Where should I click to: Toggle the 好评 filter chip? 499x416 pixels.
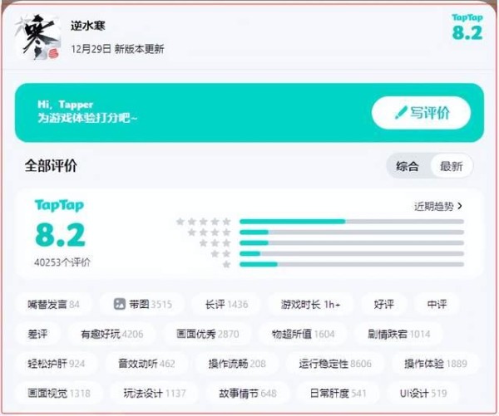tap(383, 305)
